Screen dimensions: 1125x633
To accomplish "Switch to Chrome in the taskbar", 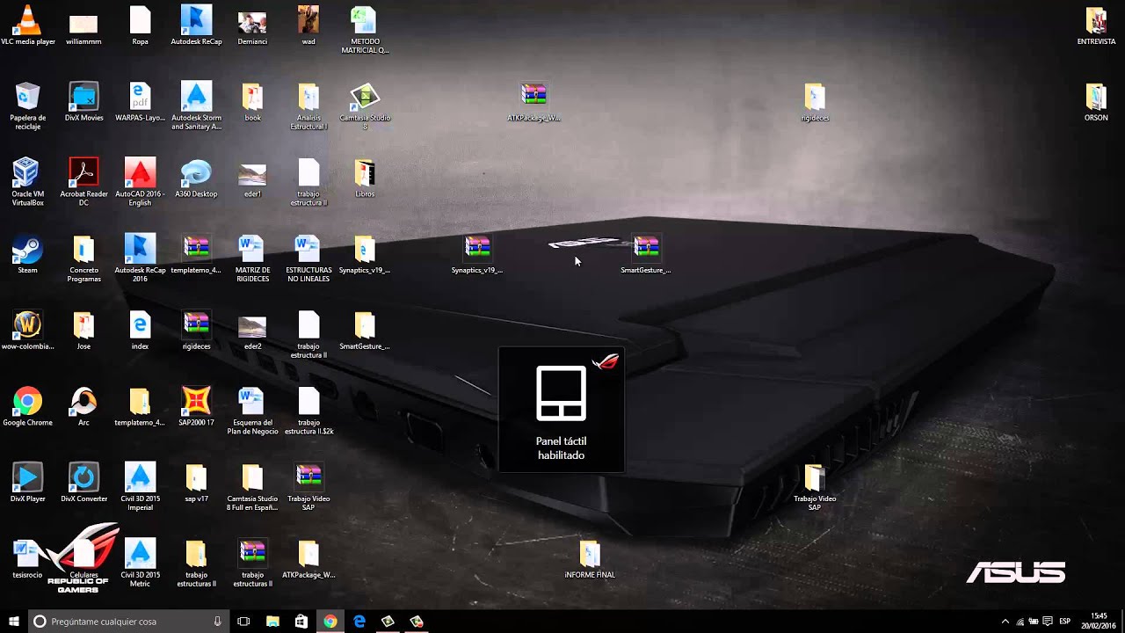I will click(x=330, y=622).
